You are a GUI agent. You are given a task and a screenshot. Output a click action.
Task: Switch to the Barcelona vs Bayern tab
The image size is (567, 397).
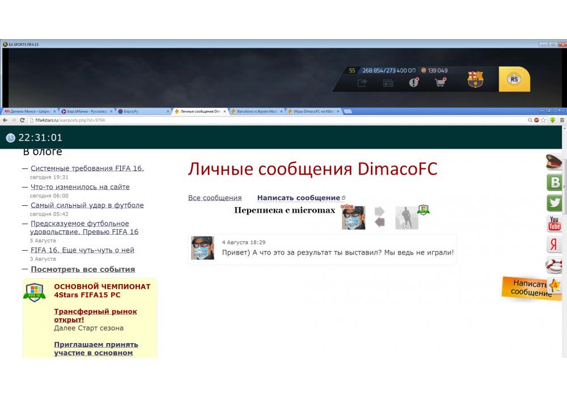(255, 112)
